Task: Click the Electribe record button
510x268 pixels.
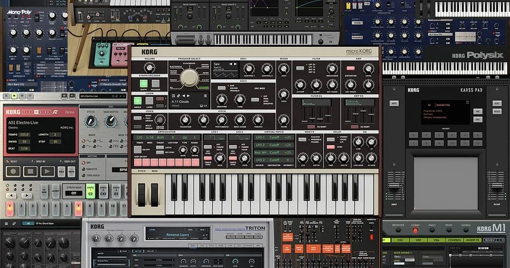Action: tap(13, 171)
